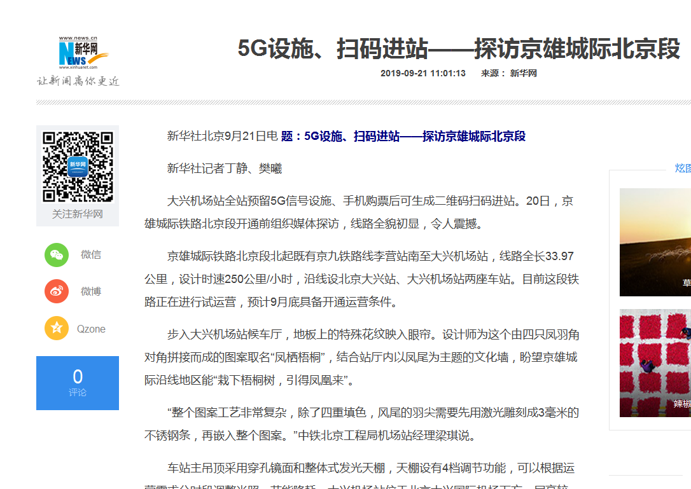Screen dimensions: 691x489
Task: Open the grassland sunset photo thumbnail
Action: pos(655,242)
